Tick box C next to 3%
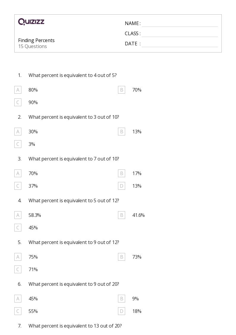This screenshot has height=335, width=236. point(18,144)
